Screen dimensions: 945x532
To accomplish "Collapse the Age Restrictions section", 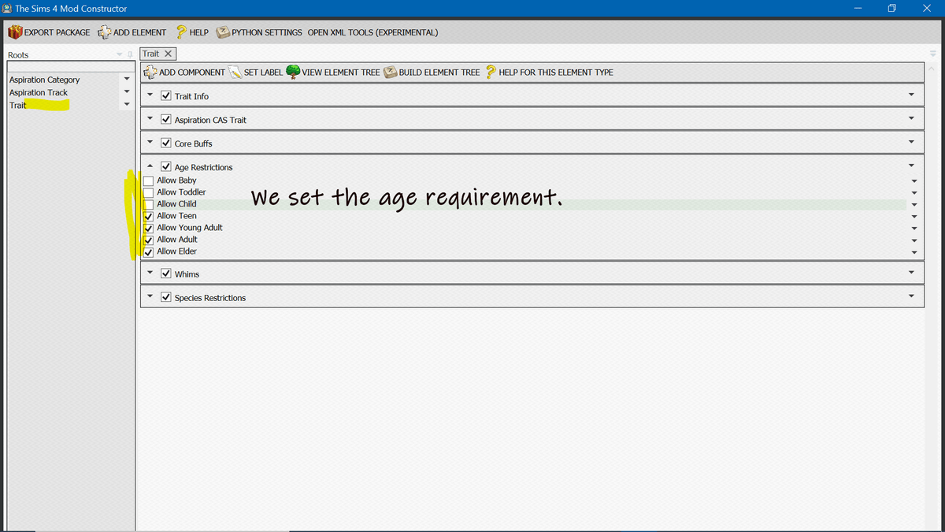I will [150, 166].
